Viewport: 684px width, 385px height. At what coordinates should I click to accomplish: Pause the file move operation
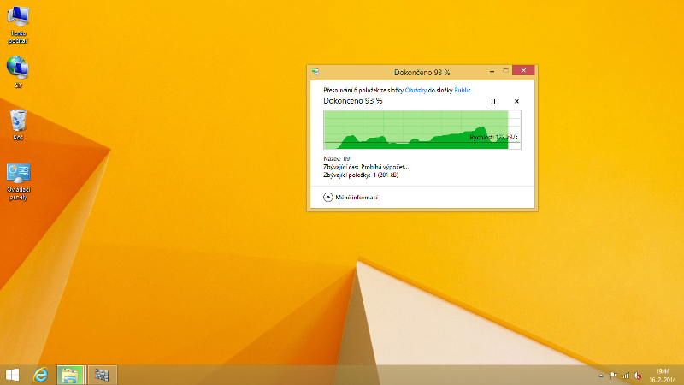(x=493, y=101)
